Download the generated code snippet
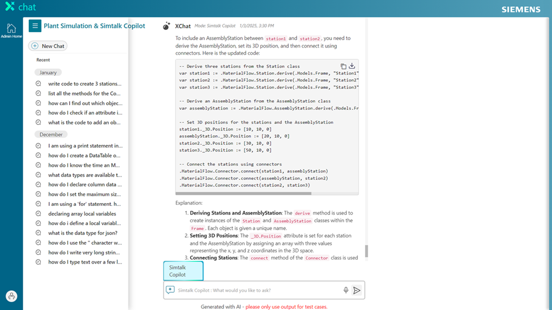552x310 pixels. point(352,66)
